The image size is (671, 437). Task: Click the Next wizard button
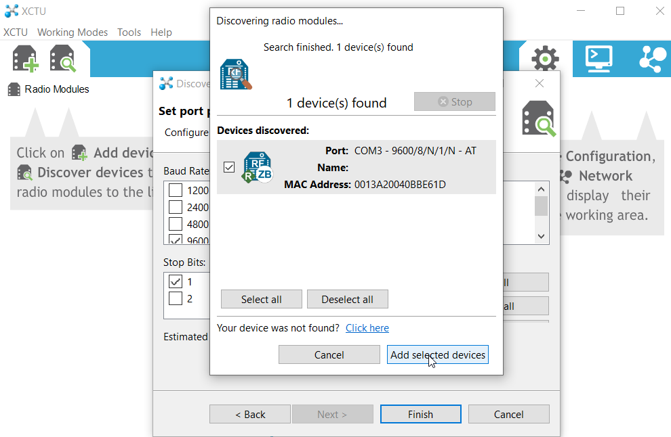tap(332, 414)
